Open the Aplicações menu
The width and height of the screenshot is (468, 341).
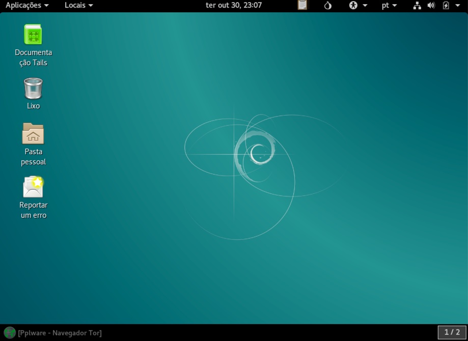[27, 5]
